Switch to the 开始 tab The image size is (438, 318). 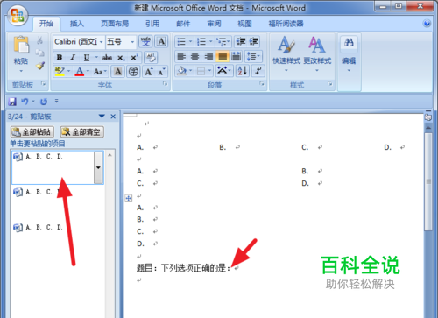coord(46,24)
